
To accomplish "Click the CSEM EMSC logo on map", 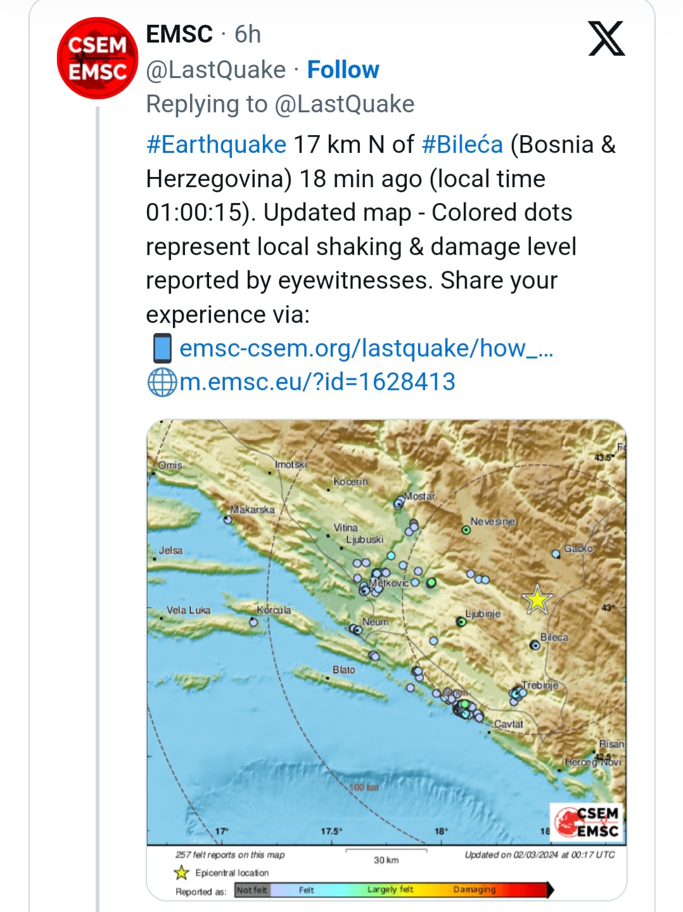I will (x=587, y=822).
